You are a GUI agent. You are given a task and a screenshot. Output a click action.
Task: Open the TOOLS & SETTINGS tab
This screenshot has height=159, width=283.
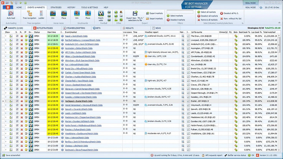89,7
